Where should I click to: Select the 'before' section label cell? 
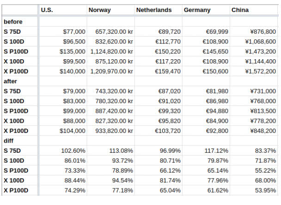coord(20,22)
